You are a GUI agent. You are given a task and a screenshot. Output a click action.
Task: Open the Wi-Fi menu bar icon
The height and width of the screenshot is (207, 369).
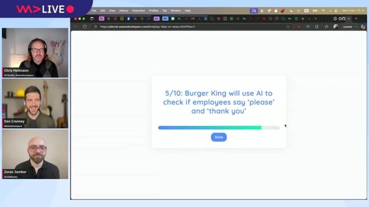click(323, 11)
